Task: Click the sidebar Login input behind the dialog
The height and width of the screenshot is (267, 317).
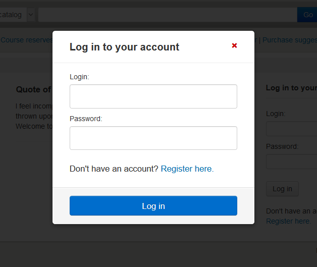Action: click(x=291, y=129)
